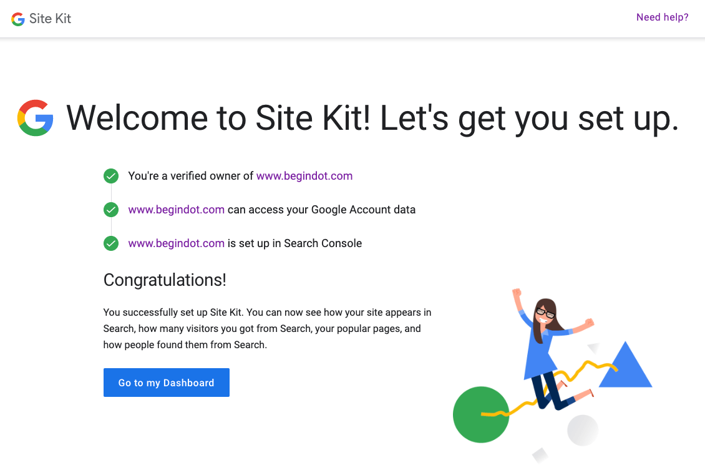This screenshot has height=473, width=705.
Task: Open the Need help? link
Action: click(663, 17)
